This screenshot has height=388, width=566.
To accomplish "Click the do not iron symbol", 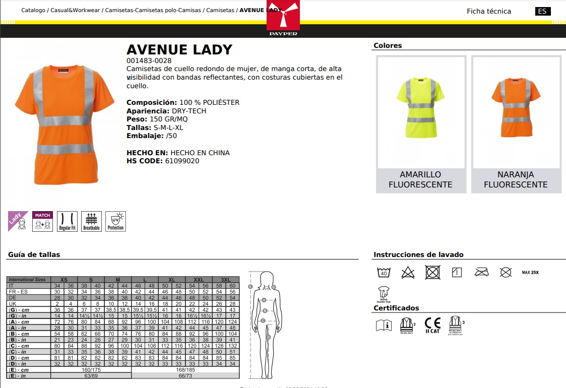I will coord(482,273).
